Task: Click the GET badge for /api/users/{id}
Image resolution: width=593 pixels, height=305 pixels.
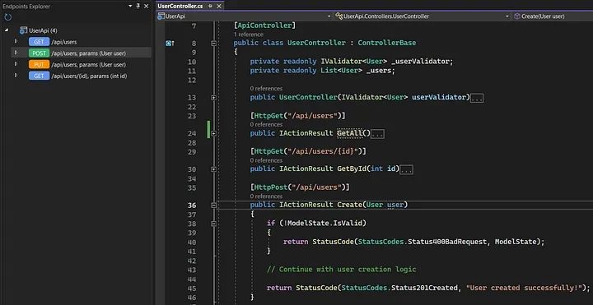Action: coord(39,76)
